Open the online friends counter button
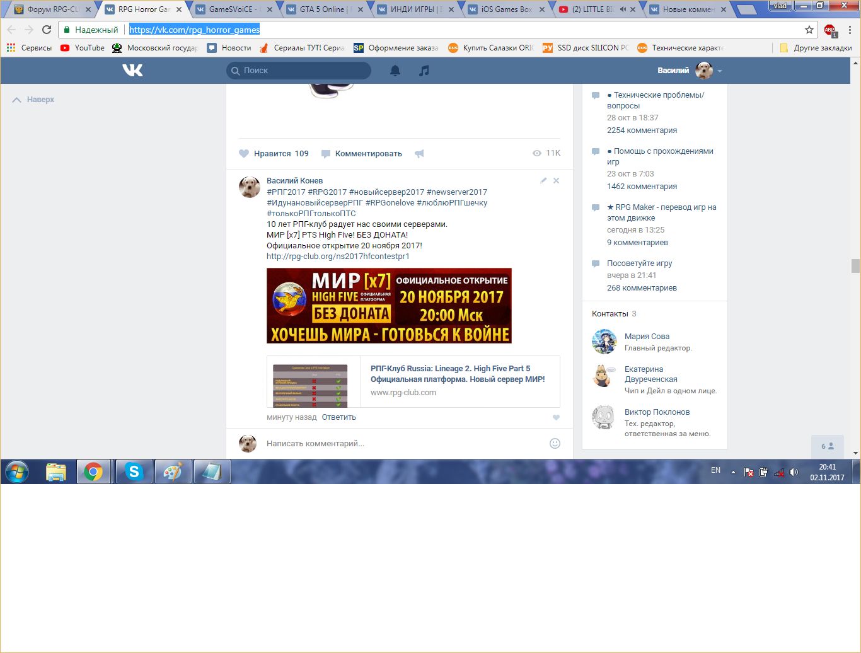Viewport: 861px width, 653px height. pos(827,446)
